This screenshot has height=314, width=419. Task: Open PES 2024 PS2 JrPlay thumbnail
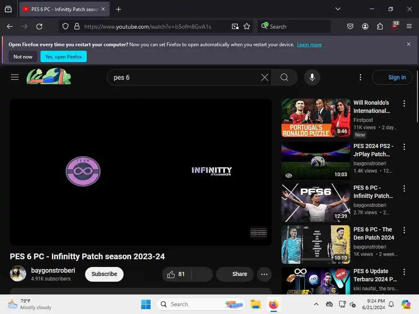(x=316, y=161)
